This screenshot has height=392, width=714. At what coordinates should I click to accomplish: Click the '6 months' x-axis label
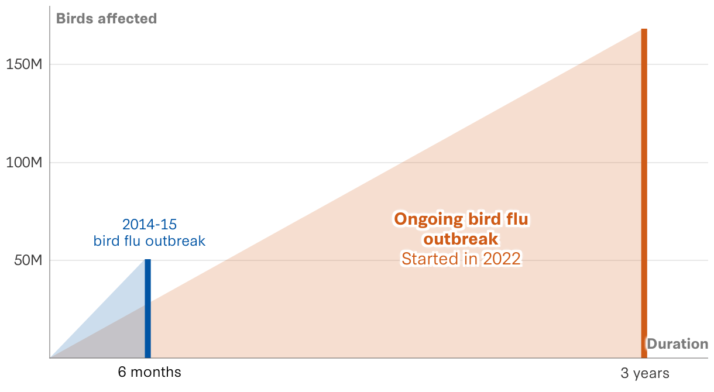click(149, 372)
